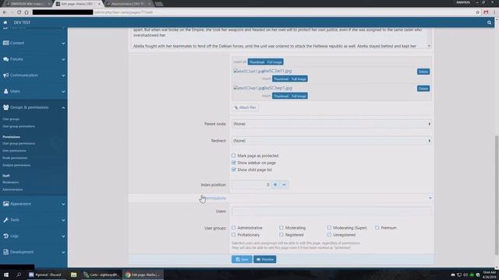The width and height of the screenshot is (499, 280).
Task: Click the Communication megaphone icon
Action: pos(5,75)
